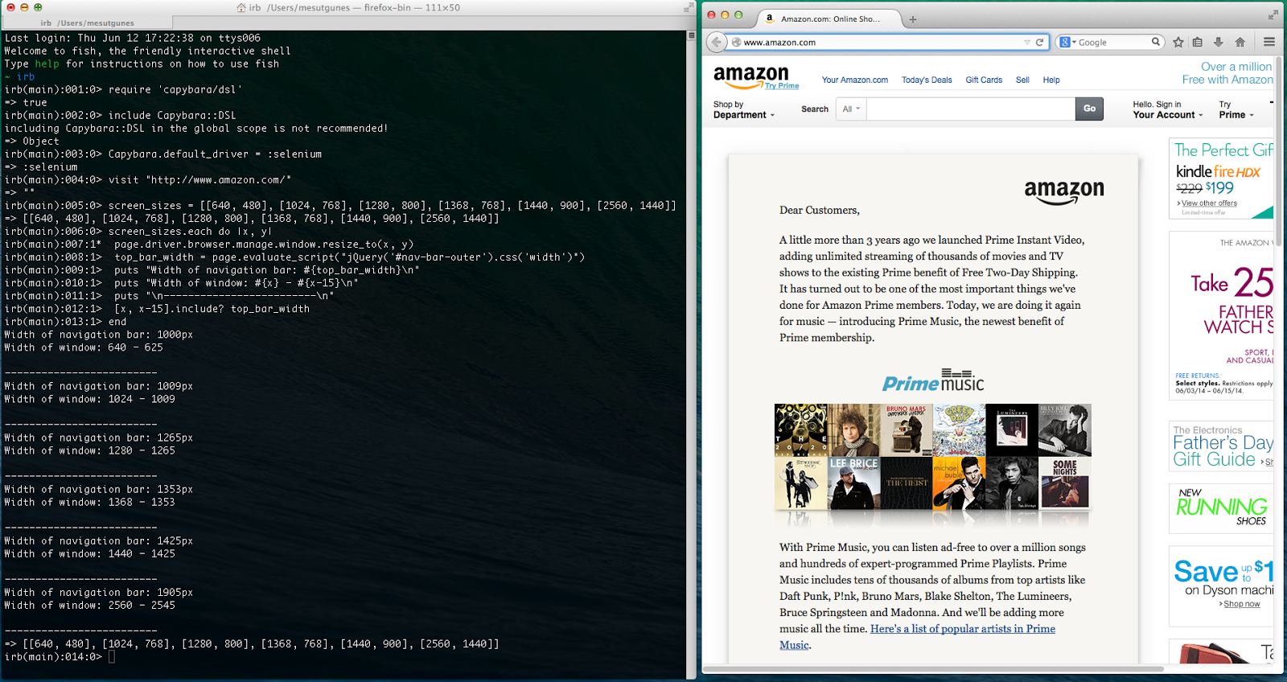Image resolution: width=1287 pixels, height=682 pixels.
Task: Click 'Hello. Sign in' text in header
Action: coord(1157,105)
